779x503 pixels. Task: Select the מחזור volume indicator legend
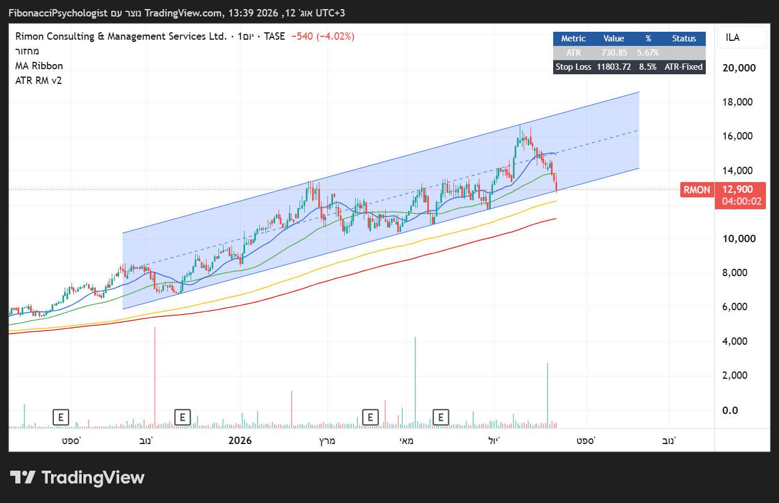pos(27,51)
